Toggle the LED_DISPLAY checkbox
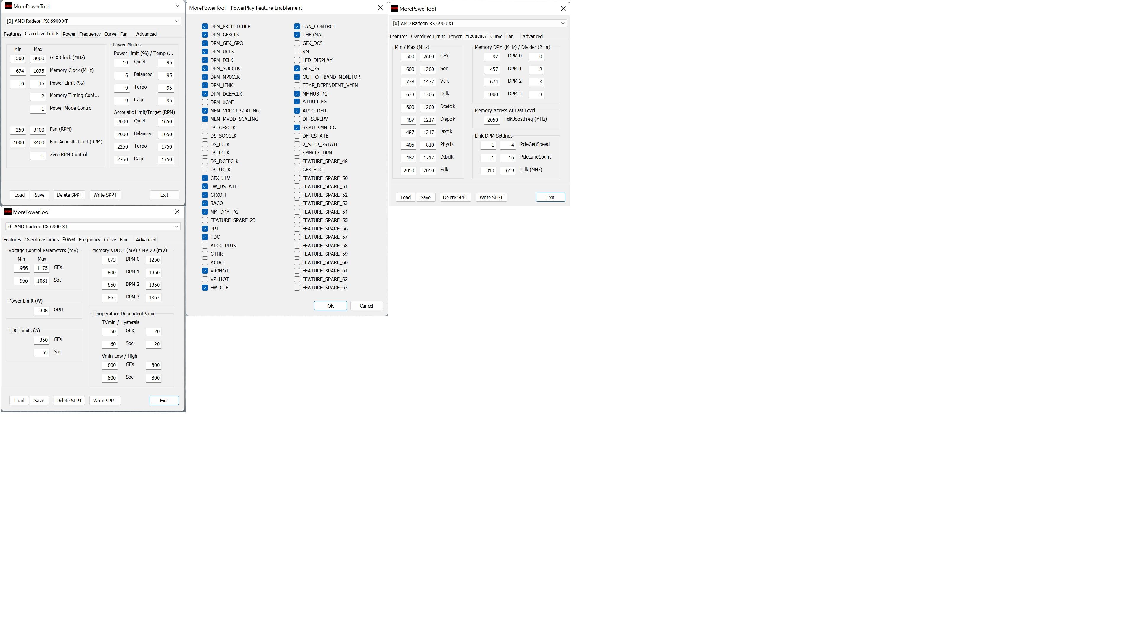1137x639 pixels. pyautogui.click(x=297, y=60)
